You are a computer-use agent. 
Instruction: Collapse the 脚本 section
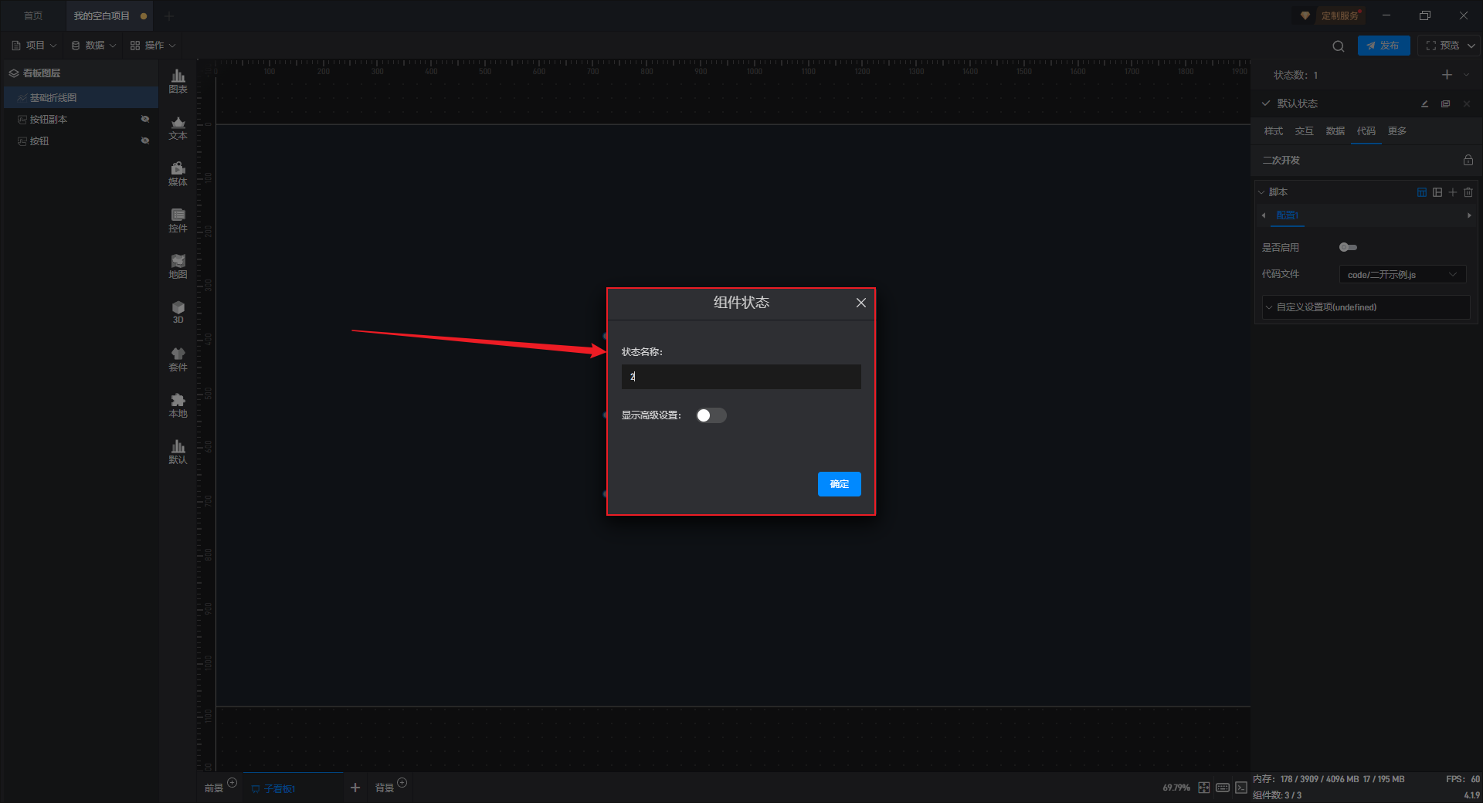pos(1262,192)
